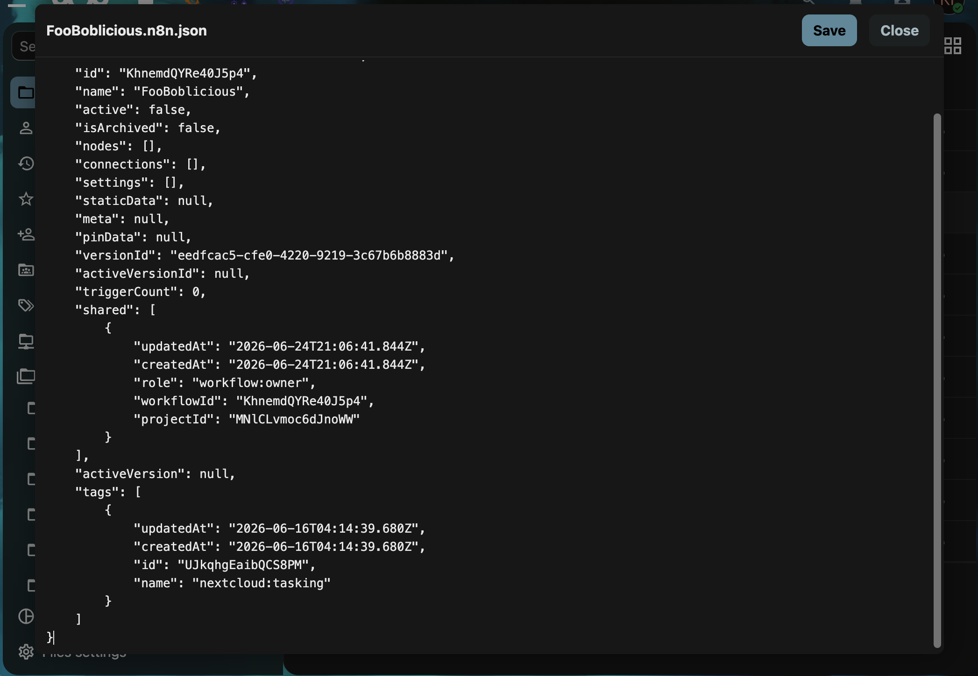Click the "id": "UJkqhgEaibQCS8PM" line
Viewport: 978px width, 676px height.
(225, 565)
